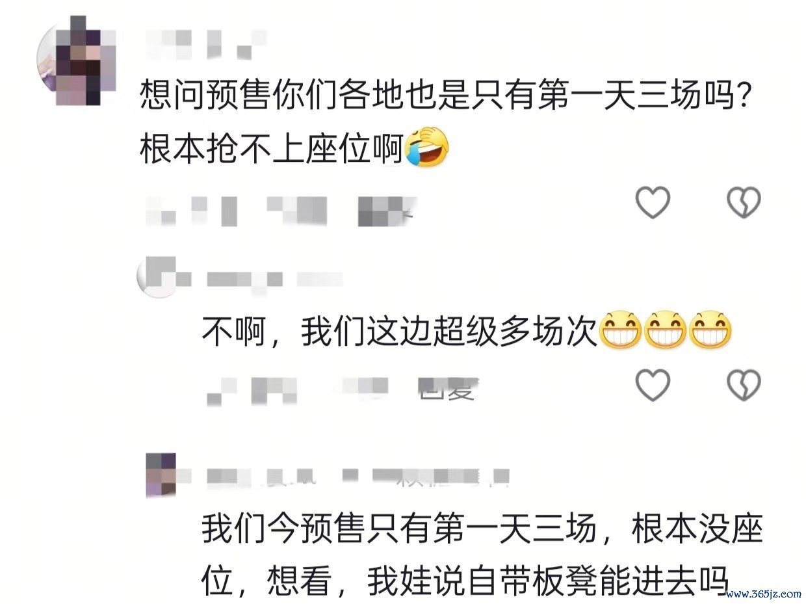The height and width of the screenshot is (604, 806).
Task: Like the reply saying 我们这边超级多场次
Action: pyautogui.click(x=652, y=385)
